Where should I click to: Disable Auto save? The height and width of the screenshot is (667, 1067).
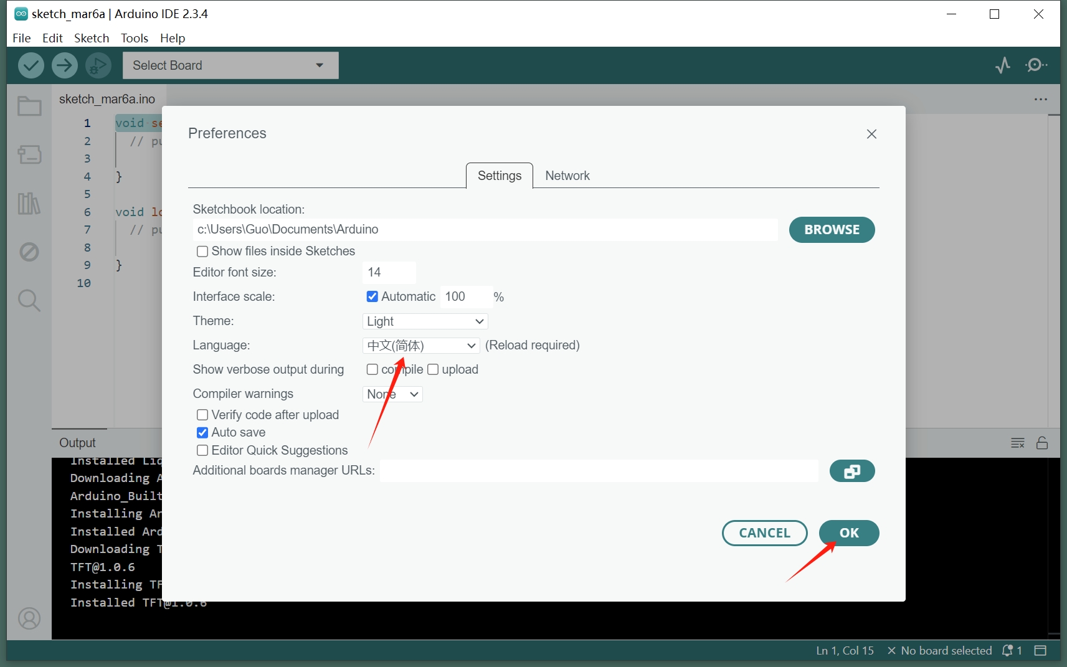click(x=202, y=432)
